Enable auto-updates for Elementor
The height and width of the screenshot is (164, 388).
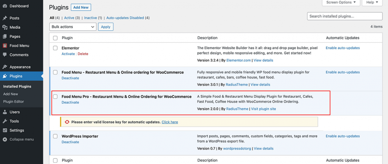(x=343, y=48)
